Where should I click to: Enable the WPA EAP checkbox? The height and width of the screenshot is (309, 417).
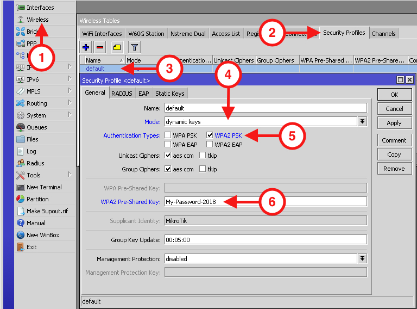(x=168, y=144)
